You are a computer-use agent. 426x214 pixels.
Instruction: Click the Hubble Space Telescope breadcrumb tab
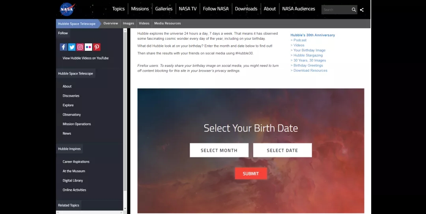click(x=77, y=24)
